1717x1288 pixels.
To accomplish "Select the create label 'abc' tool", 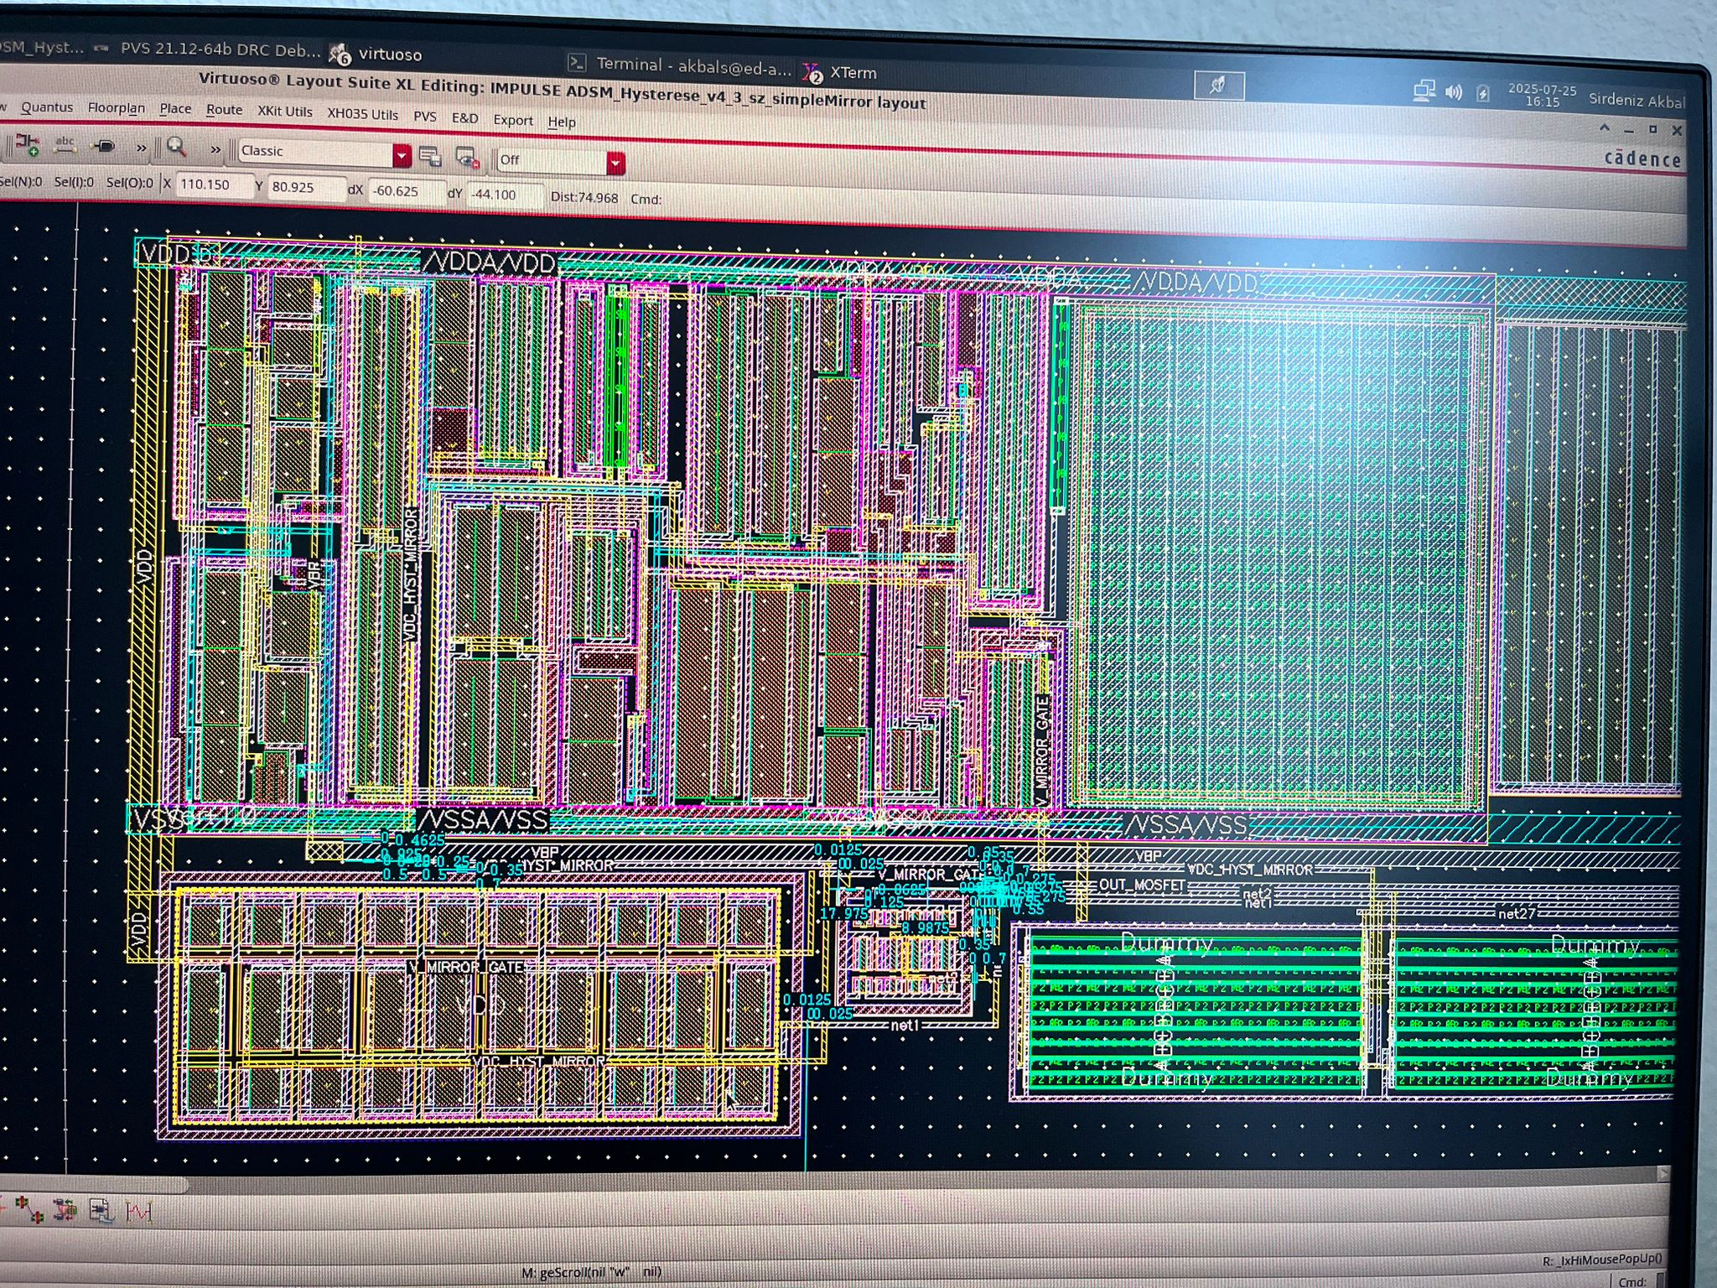I will (65, 145).
